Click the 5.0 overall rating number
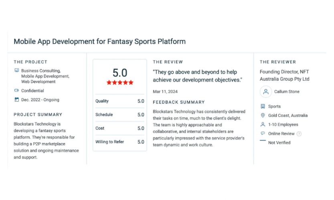Screen dimensions: 334x200 coord(120,73)
